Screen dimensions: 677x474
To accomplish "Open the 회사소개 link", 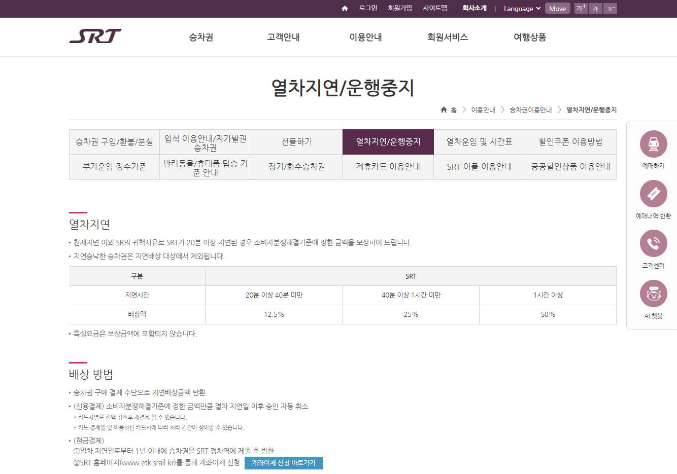I will 474,8.
